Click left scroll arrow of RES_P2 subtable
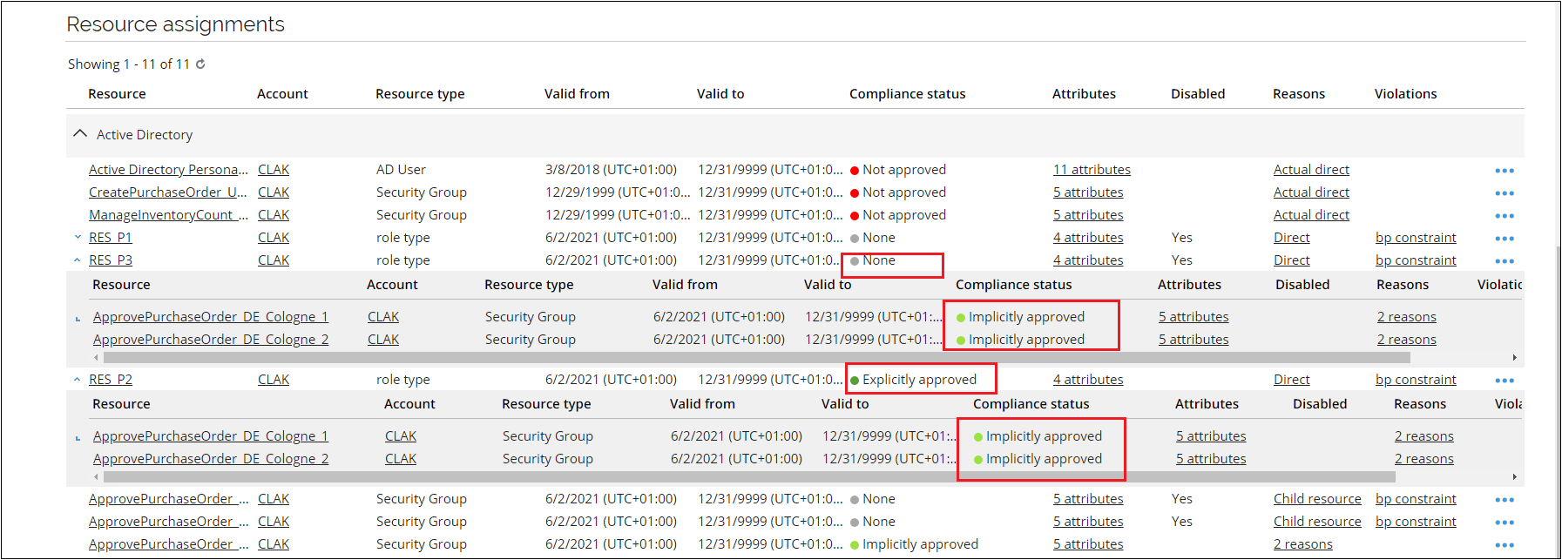Image resolution: width=1562 pixels, height=560 pixels. coord(96,476)
